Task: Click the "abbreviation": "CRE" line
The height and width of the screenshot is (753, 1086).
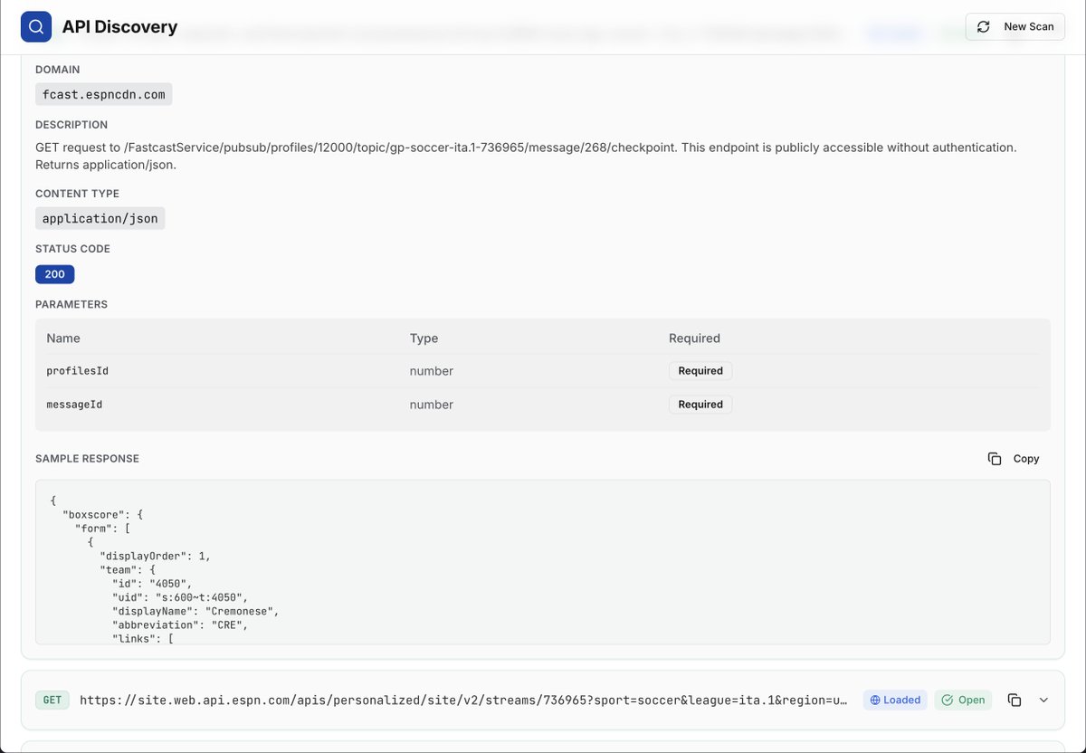Action: click(x=180, y=624)
